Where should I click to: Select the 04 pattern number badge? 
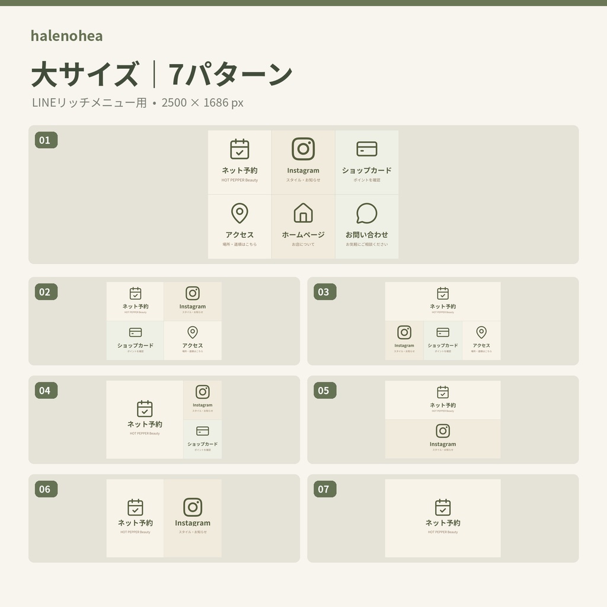pyautogui.click(x=46, y=391)
